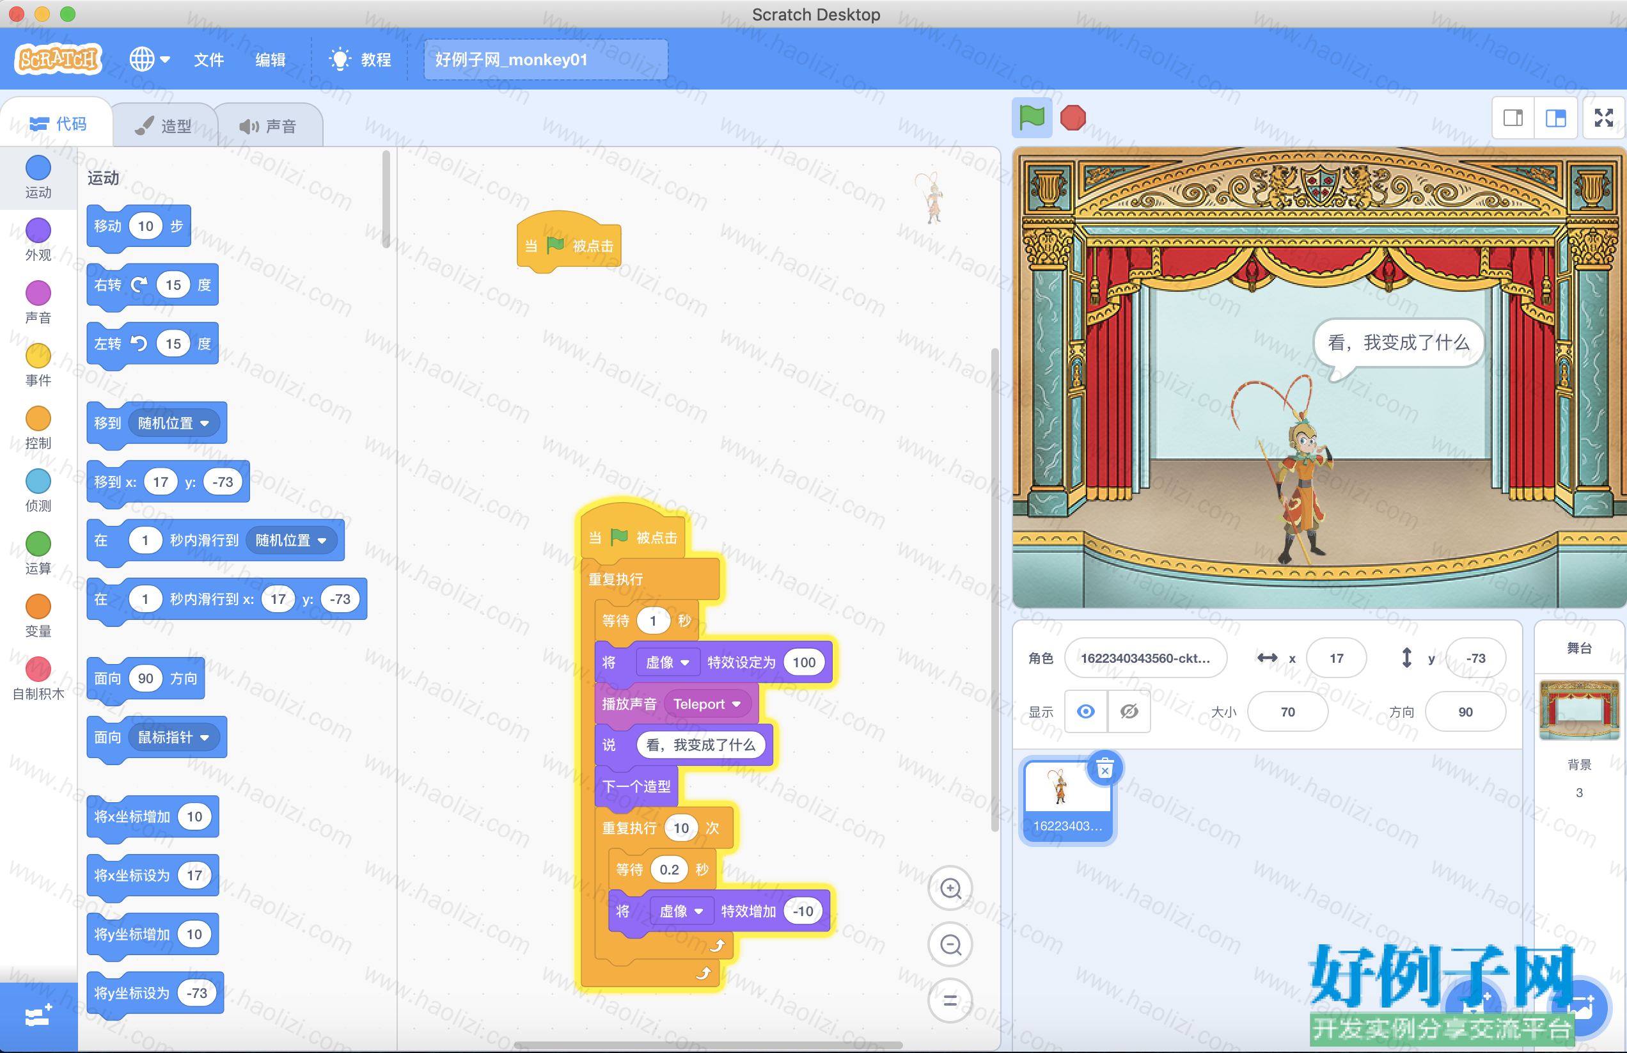Switch to large stage layout
The width and height of the screenshot is (1627, 1053).
pos(1555,118)
